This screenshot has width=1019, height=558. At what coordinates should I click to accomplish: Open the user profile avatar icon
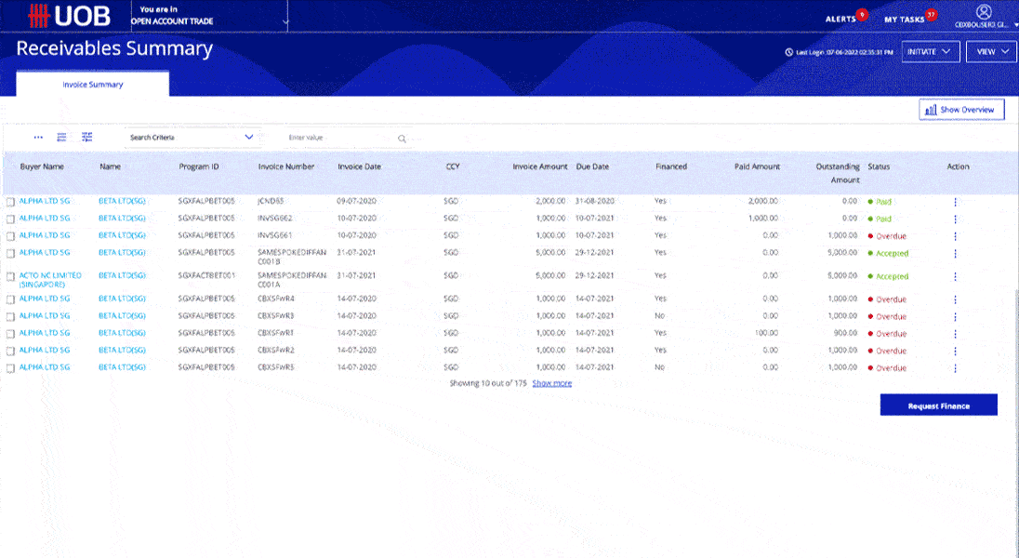tap(985, 11)
